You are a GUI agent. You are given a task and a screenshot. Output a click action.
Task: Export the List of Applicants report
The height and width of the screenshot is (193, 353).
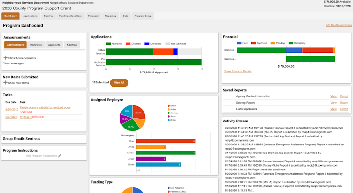tap(344, 109)
